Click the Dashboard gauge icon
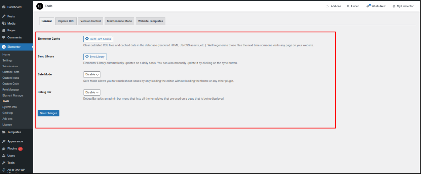The image size is (421, 174). 4,7
